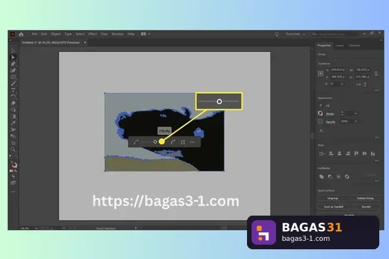Open the Essentials workspace dropdown
The width and height of the screenshot is (389, 259).
click(296, 34)
